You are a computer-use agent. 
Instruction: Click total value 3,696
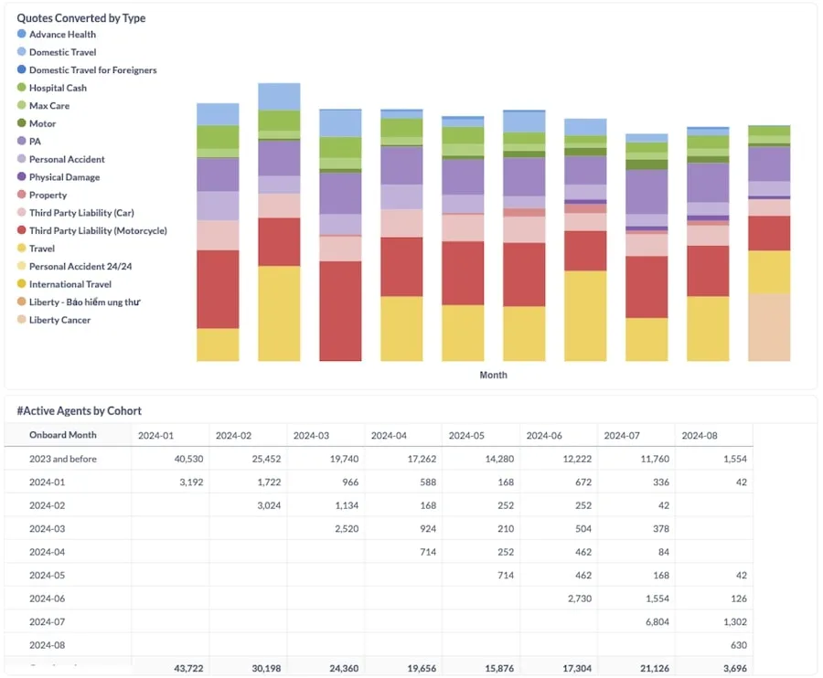[x=735, y=668]
